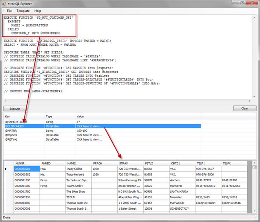The width and height of the screenshot is (260, 222).
Task: Open the File menu
Action: pyautogui.click(x=9, y=11)
